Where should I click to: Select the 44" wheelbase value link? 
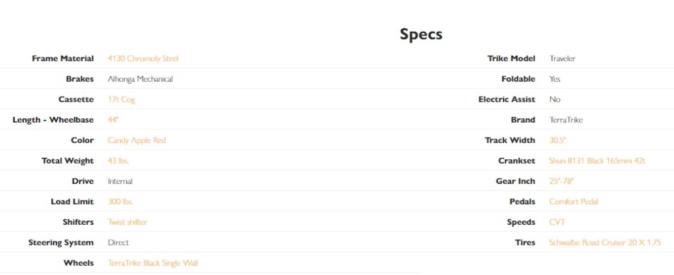[x=113, y=120]
